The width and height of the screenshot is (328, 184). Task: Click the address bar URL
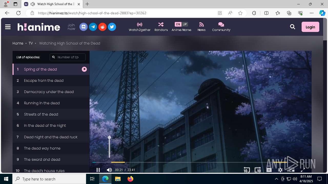(x=92, y=13)
